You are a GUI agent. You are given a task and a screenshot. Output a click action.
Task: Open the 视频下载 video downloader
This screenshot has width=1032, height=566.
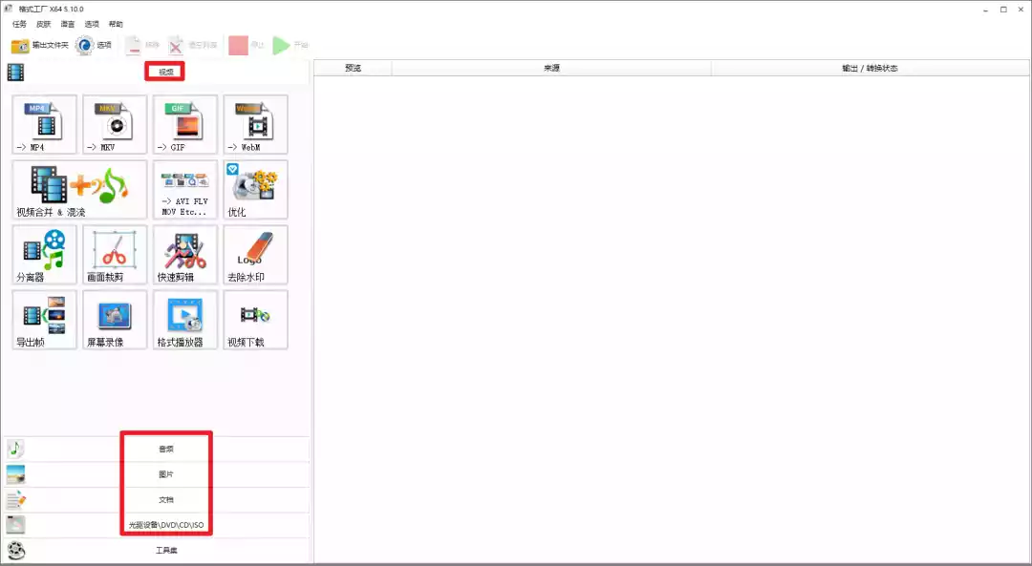(x=255, y=320)
